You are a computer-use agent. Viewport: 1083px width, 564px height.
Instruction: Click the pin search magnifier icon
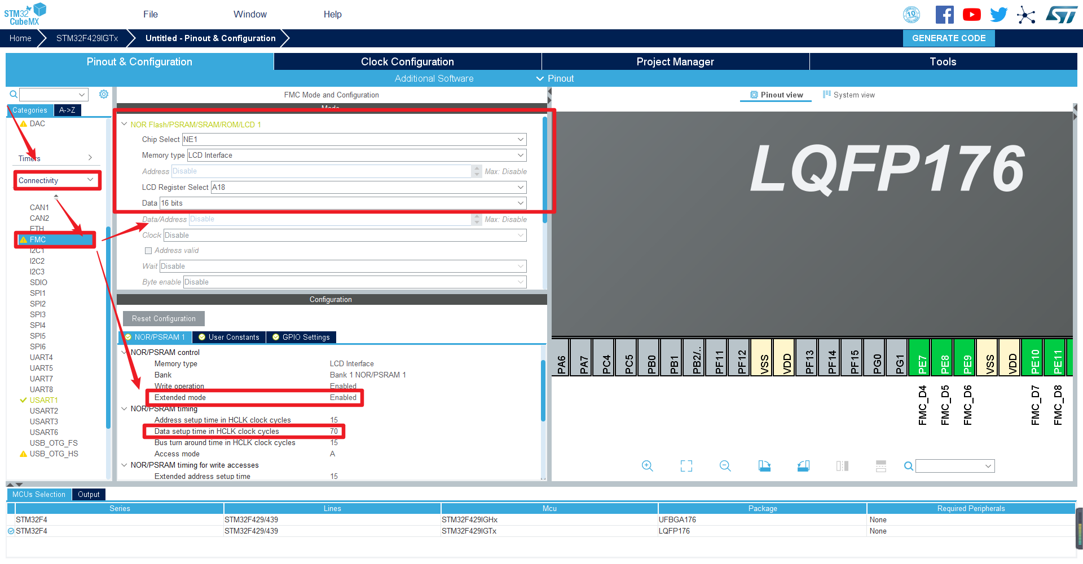click(908, 466)
